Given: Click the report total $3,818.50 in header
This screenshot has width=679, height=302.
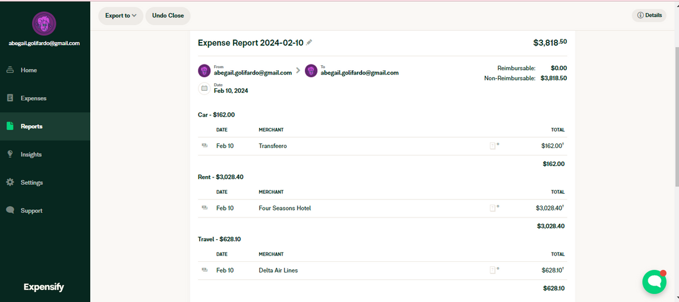Looking at the screenshot, I should pos(550,43).
